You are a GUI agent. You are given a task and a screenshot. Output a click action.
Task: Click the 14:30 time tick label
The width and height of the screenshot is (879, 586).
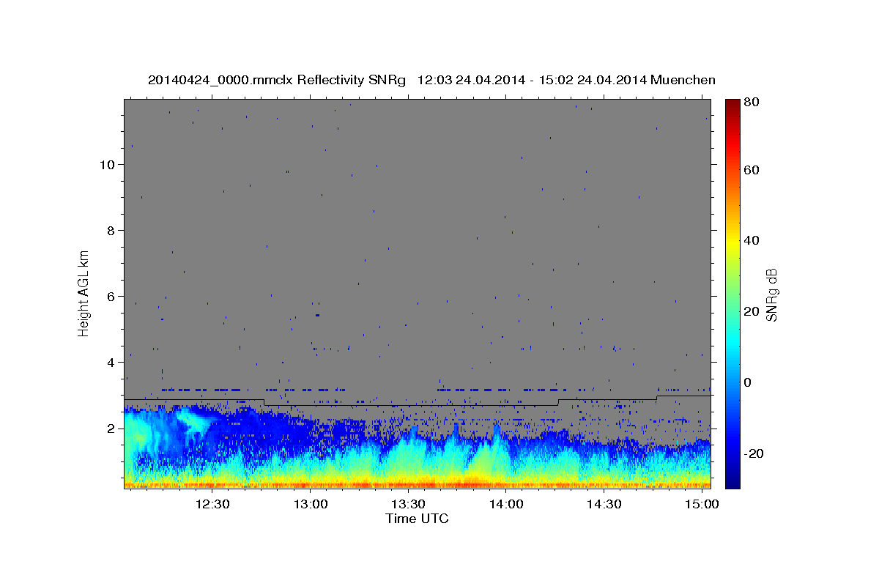pos(604,504)
